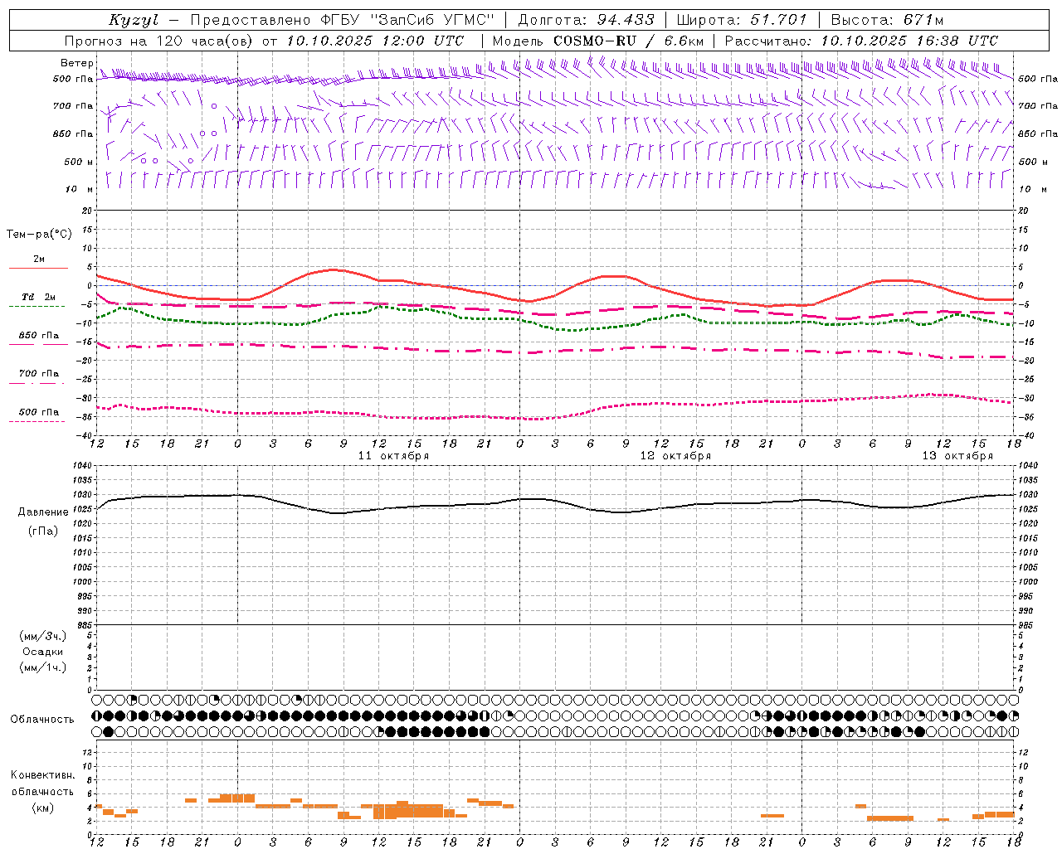Click the 13 октября date label
Viewport: 1062px width, 849px height.
[957, 456]
